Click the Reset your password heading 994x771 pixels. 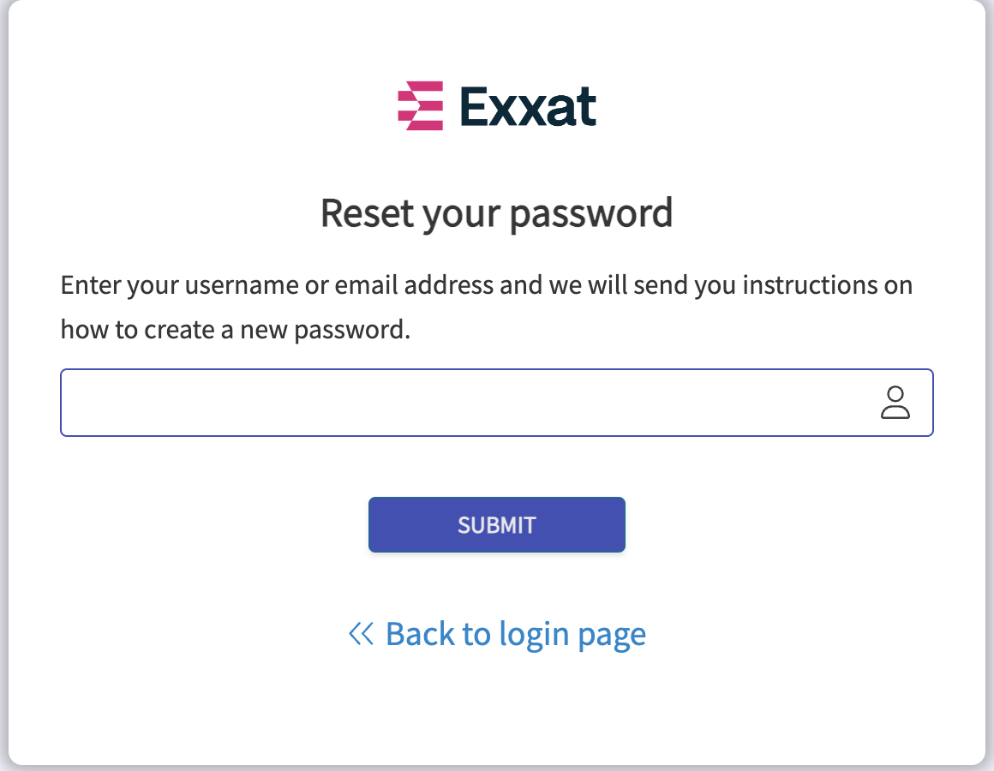point(496,213)
